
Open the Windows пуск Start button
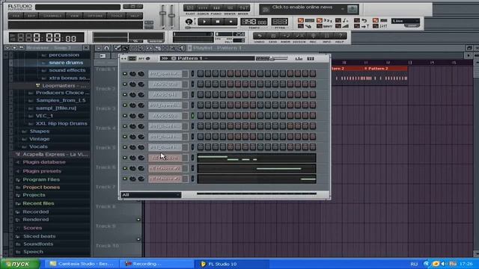tap(19, 264)
